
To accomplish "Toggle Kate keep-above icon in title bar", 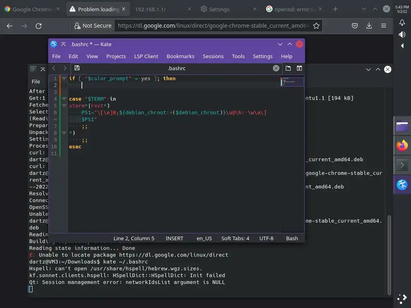I will [x=63, y=44].
